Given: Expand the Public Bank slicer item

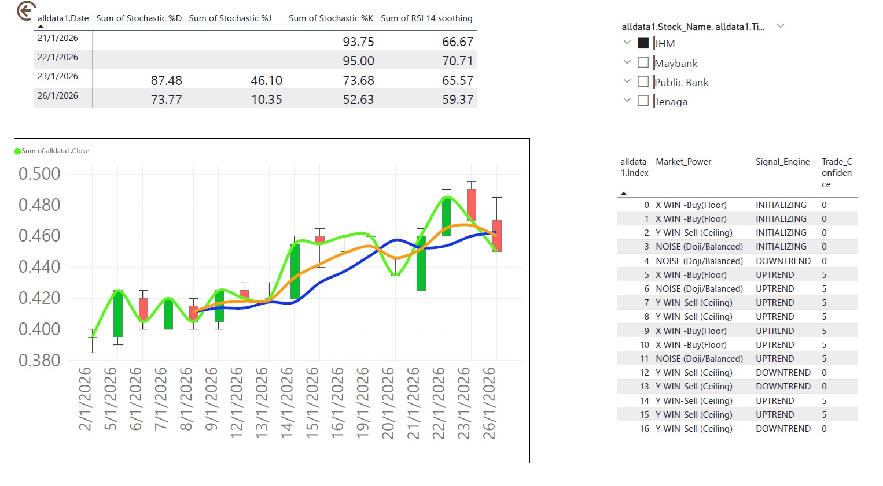Looking at the screenshot, I should (627, 81).
